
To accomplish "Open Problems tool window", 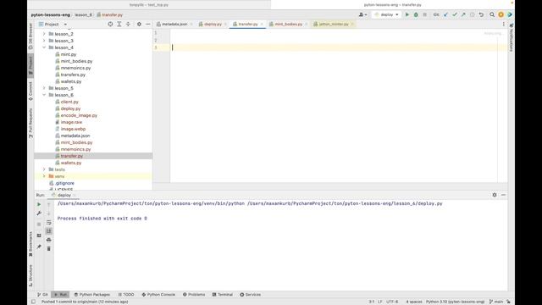I will coord(194,295).
